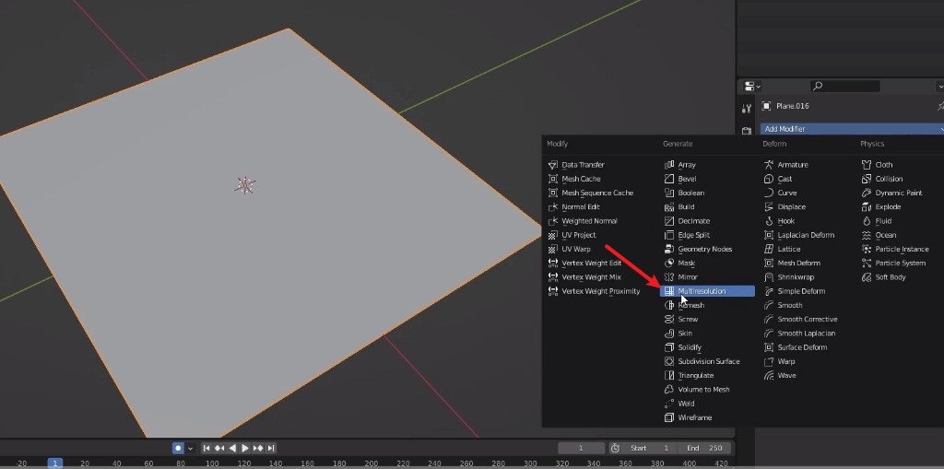
Task: Select the Particle System modifier
Action: click(x=895, y=264)
